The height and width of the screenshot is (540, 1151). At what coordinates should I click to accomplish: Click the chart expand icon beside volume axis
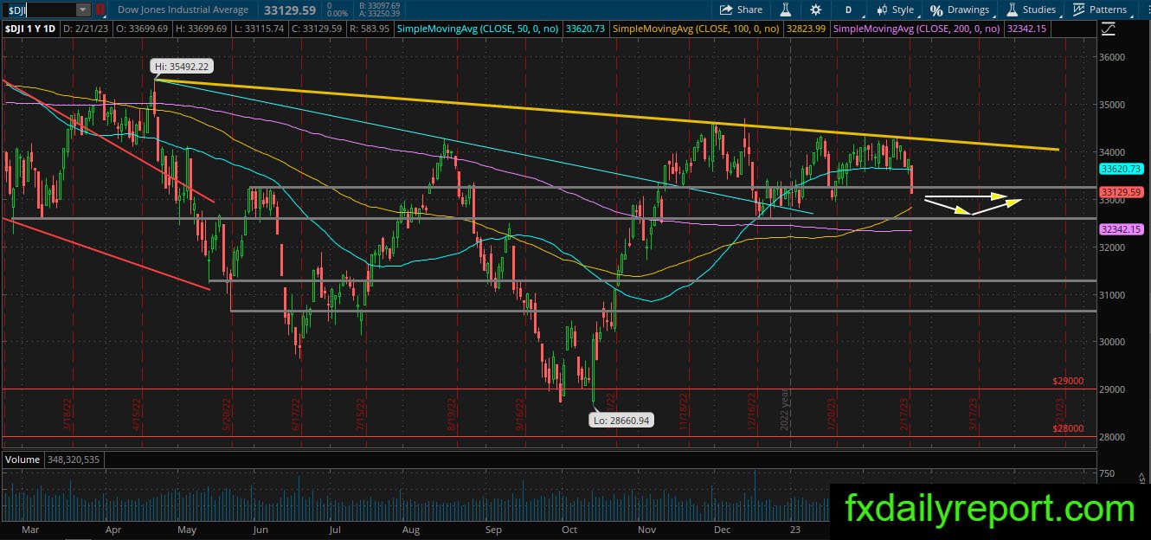coord(1141,478)
